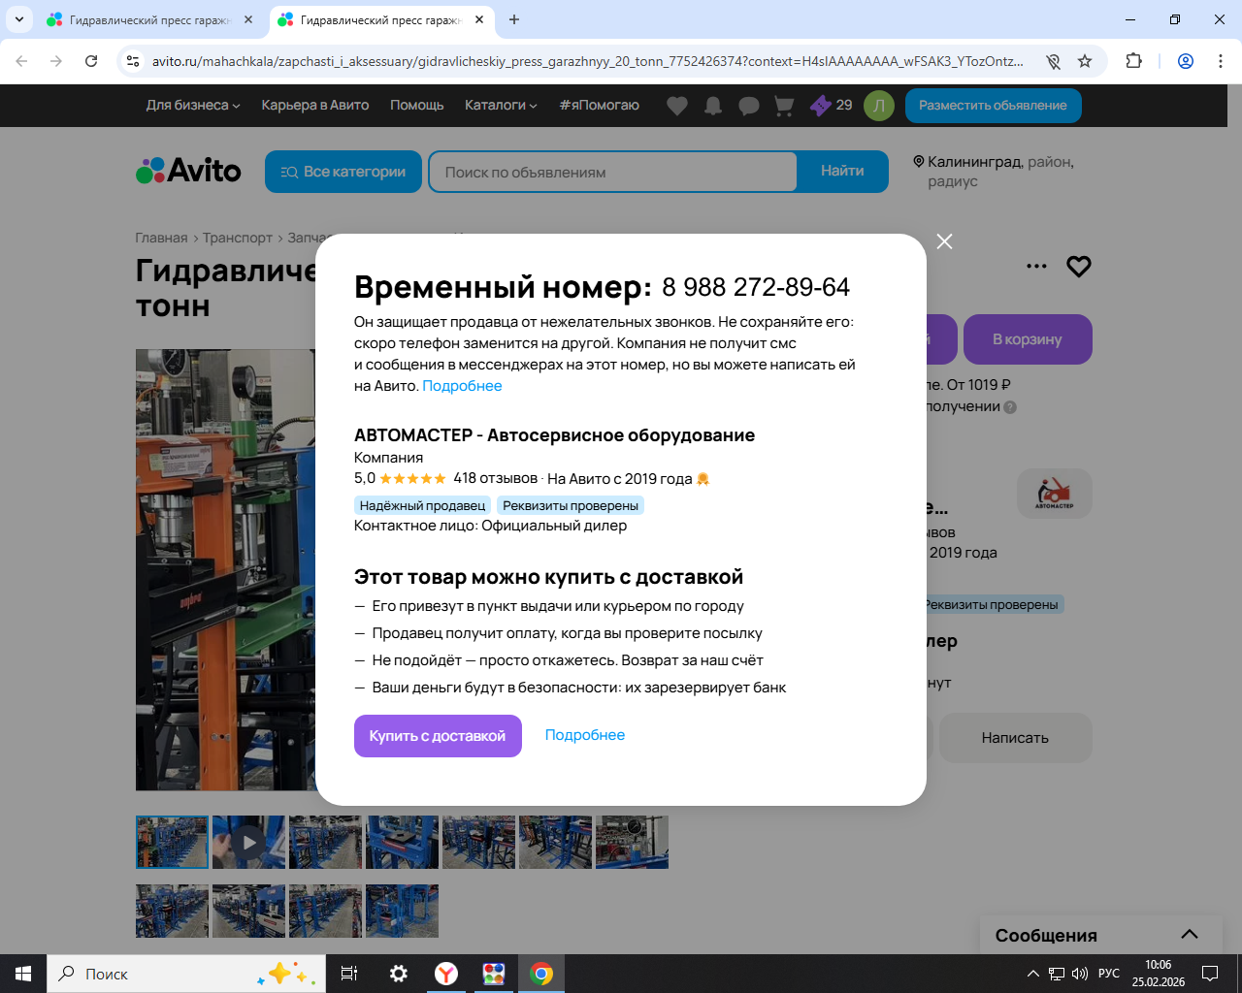Open notifications bell icon
Image resolution: width=1242 pixels, height=993 pixels.
pos(713,106)
